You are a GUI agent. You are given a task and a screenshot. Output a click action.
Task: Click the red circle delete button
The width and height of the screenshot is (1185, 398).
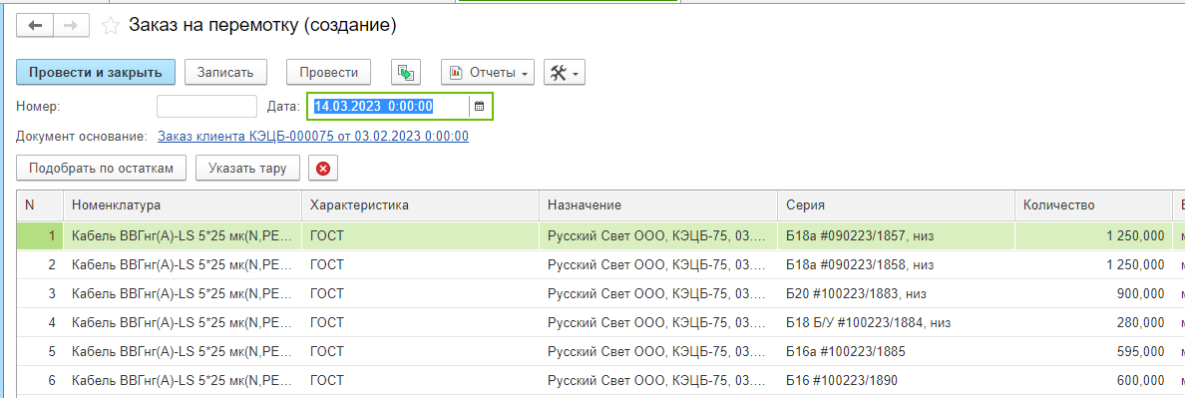pos(323,169)
